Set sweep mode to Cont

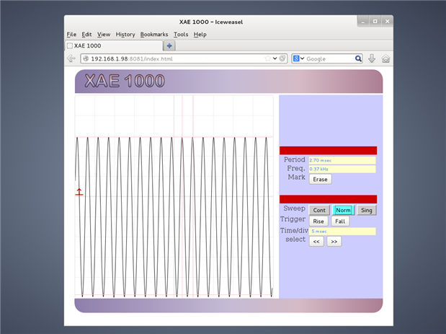319,210
